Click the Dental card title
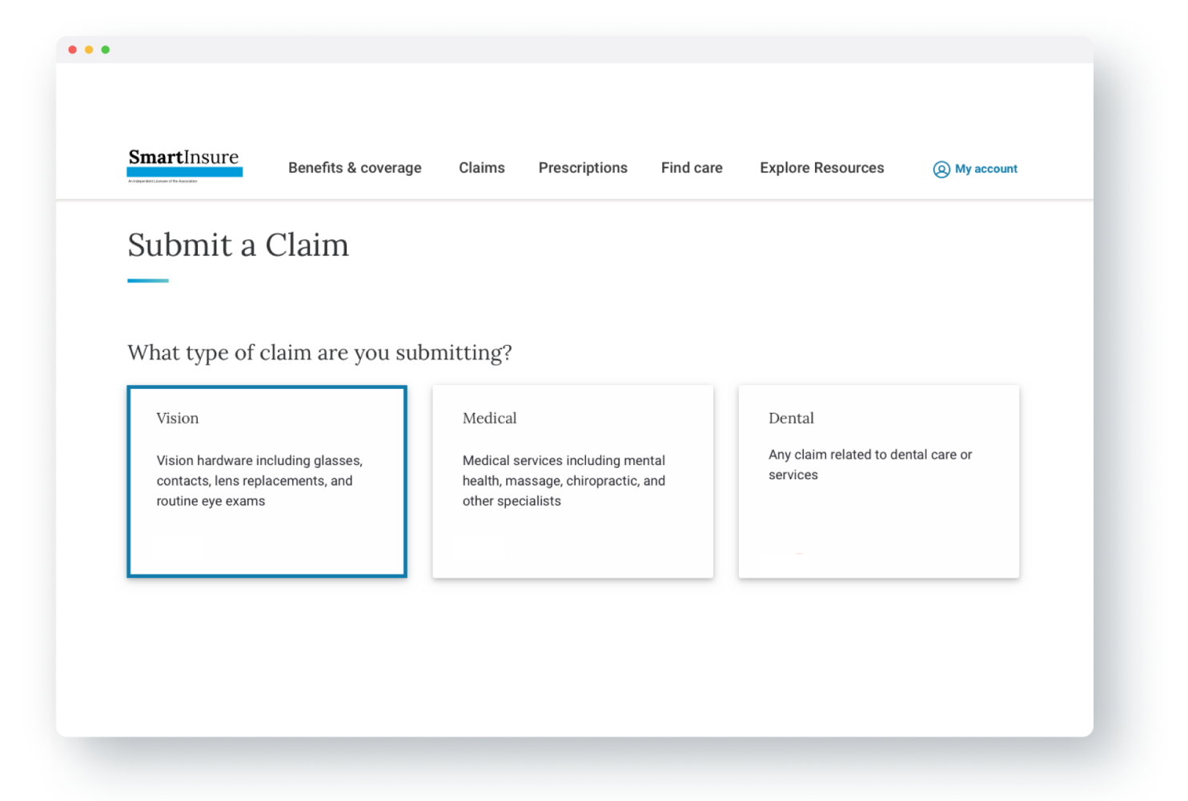1188x801 pixels. click(791, 418)
